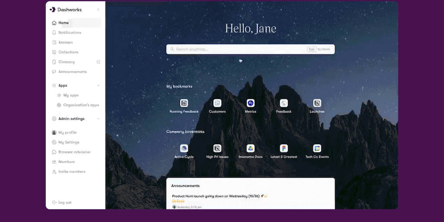Open the Launches bookmark icon
Screen dimensions: 444x222
317,103
